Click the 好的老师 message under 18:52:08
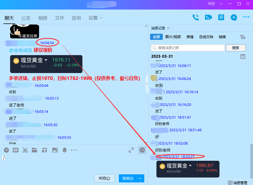The width and height of the screenshot is (253, 185). (162, 150)
